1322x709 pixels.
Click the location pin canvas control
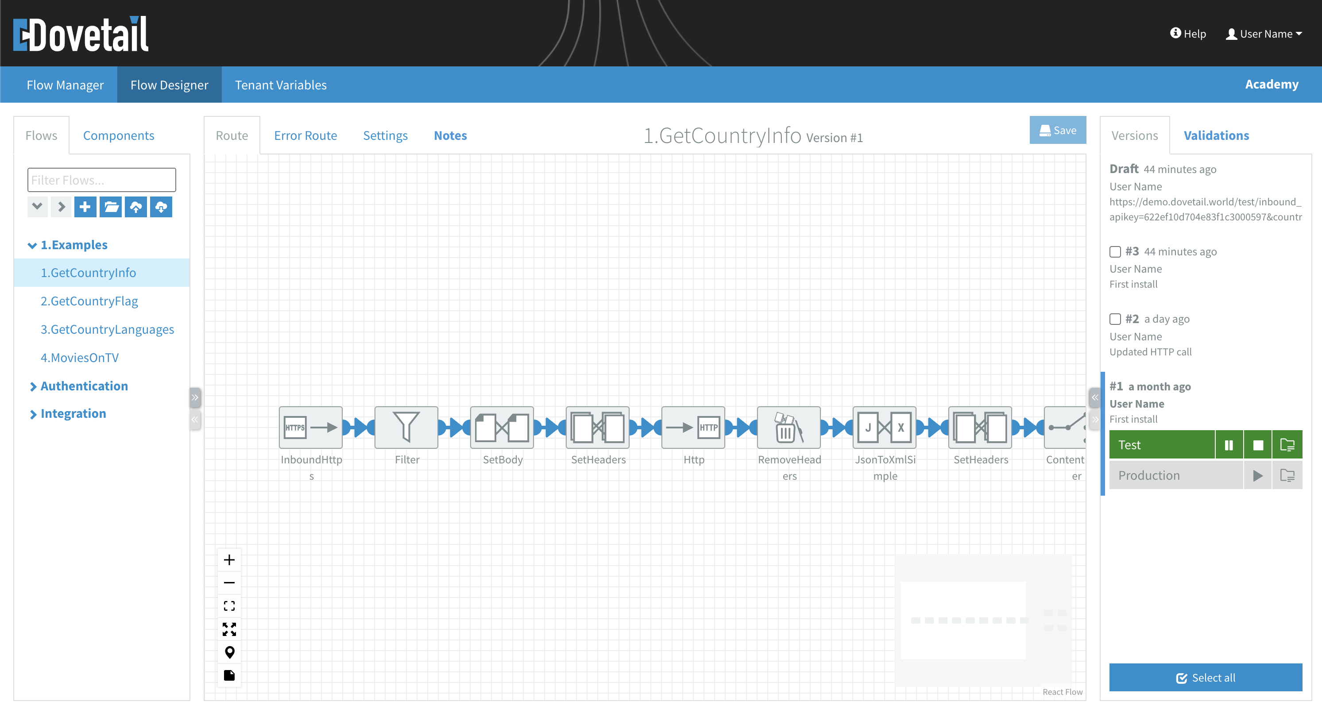pos(229,652)
